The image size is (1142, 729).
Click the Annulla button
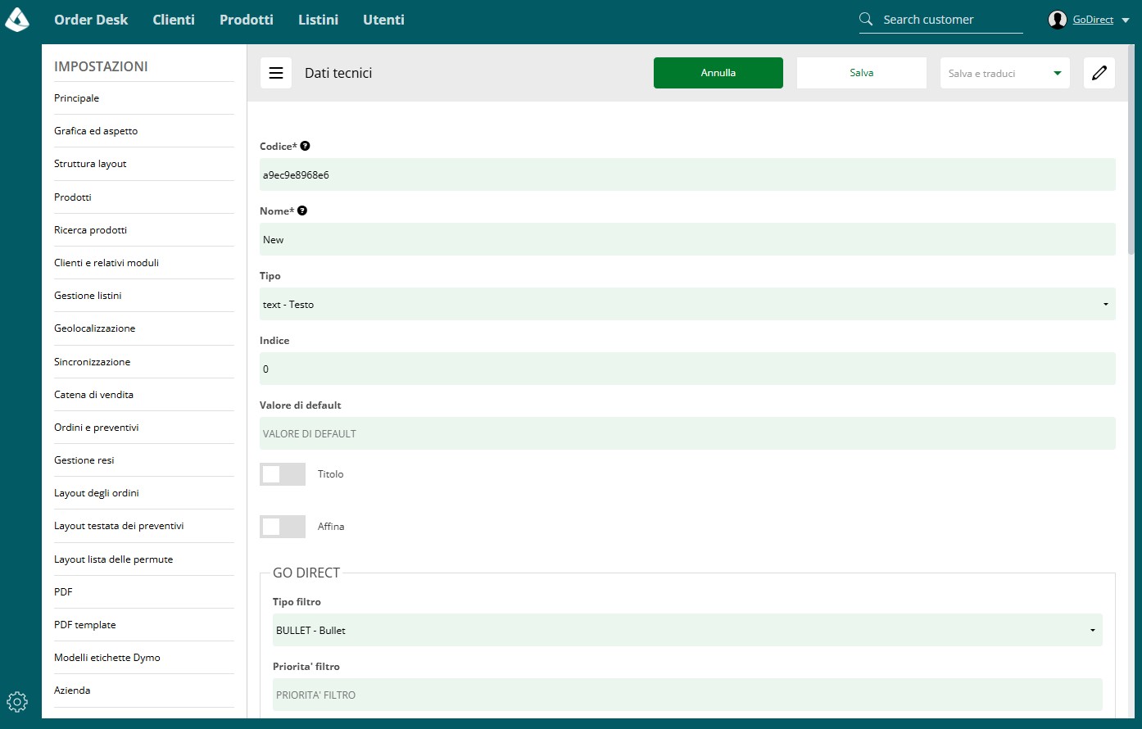point(718,73)
